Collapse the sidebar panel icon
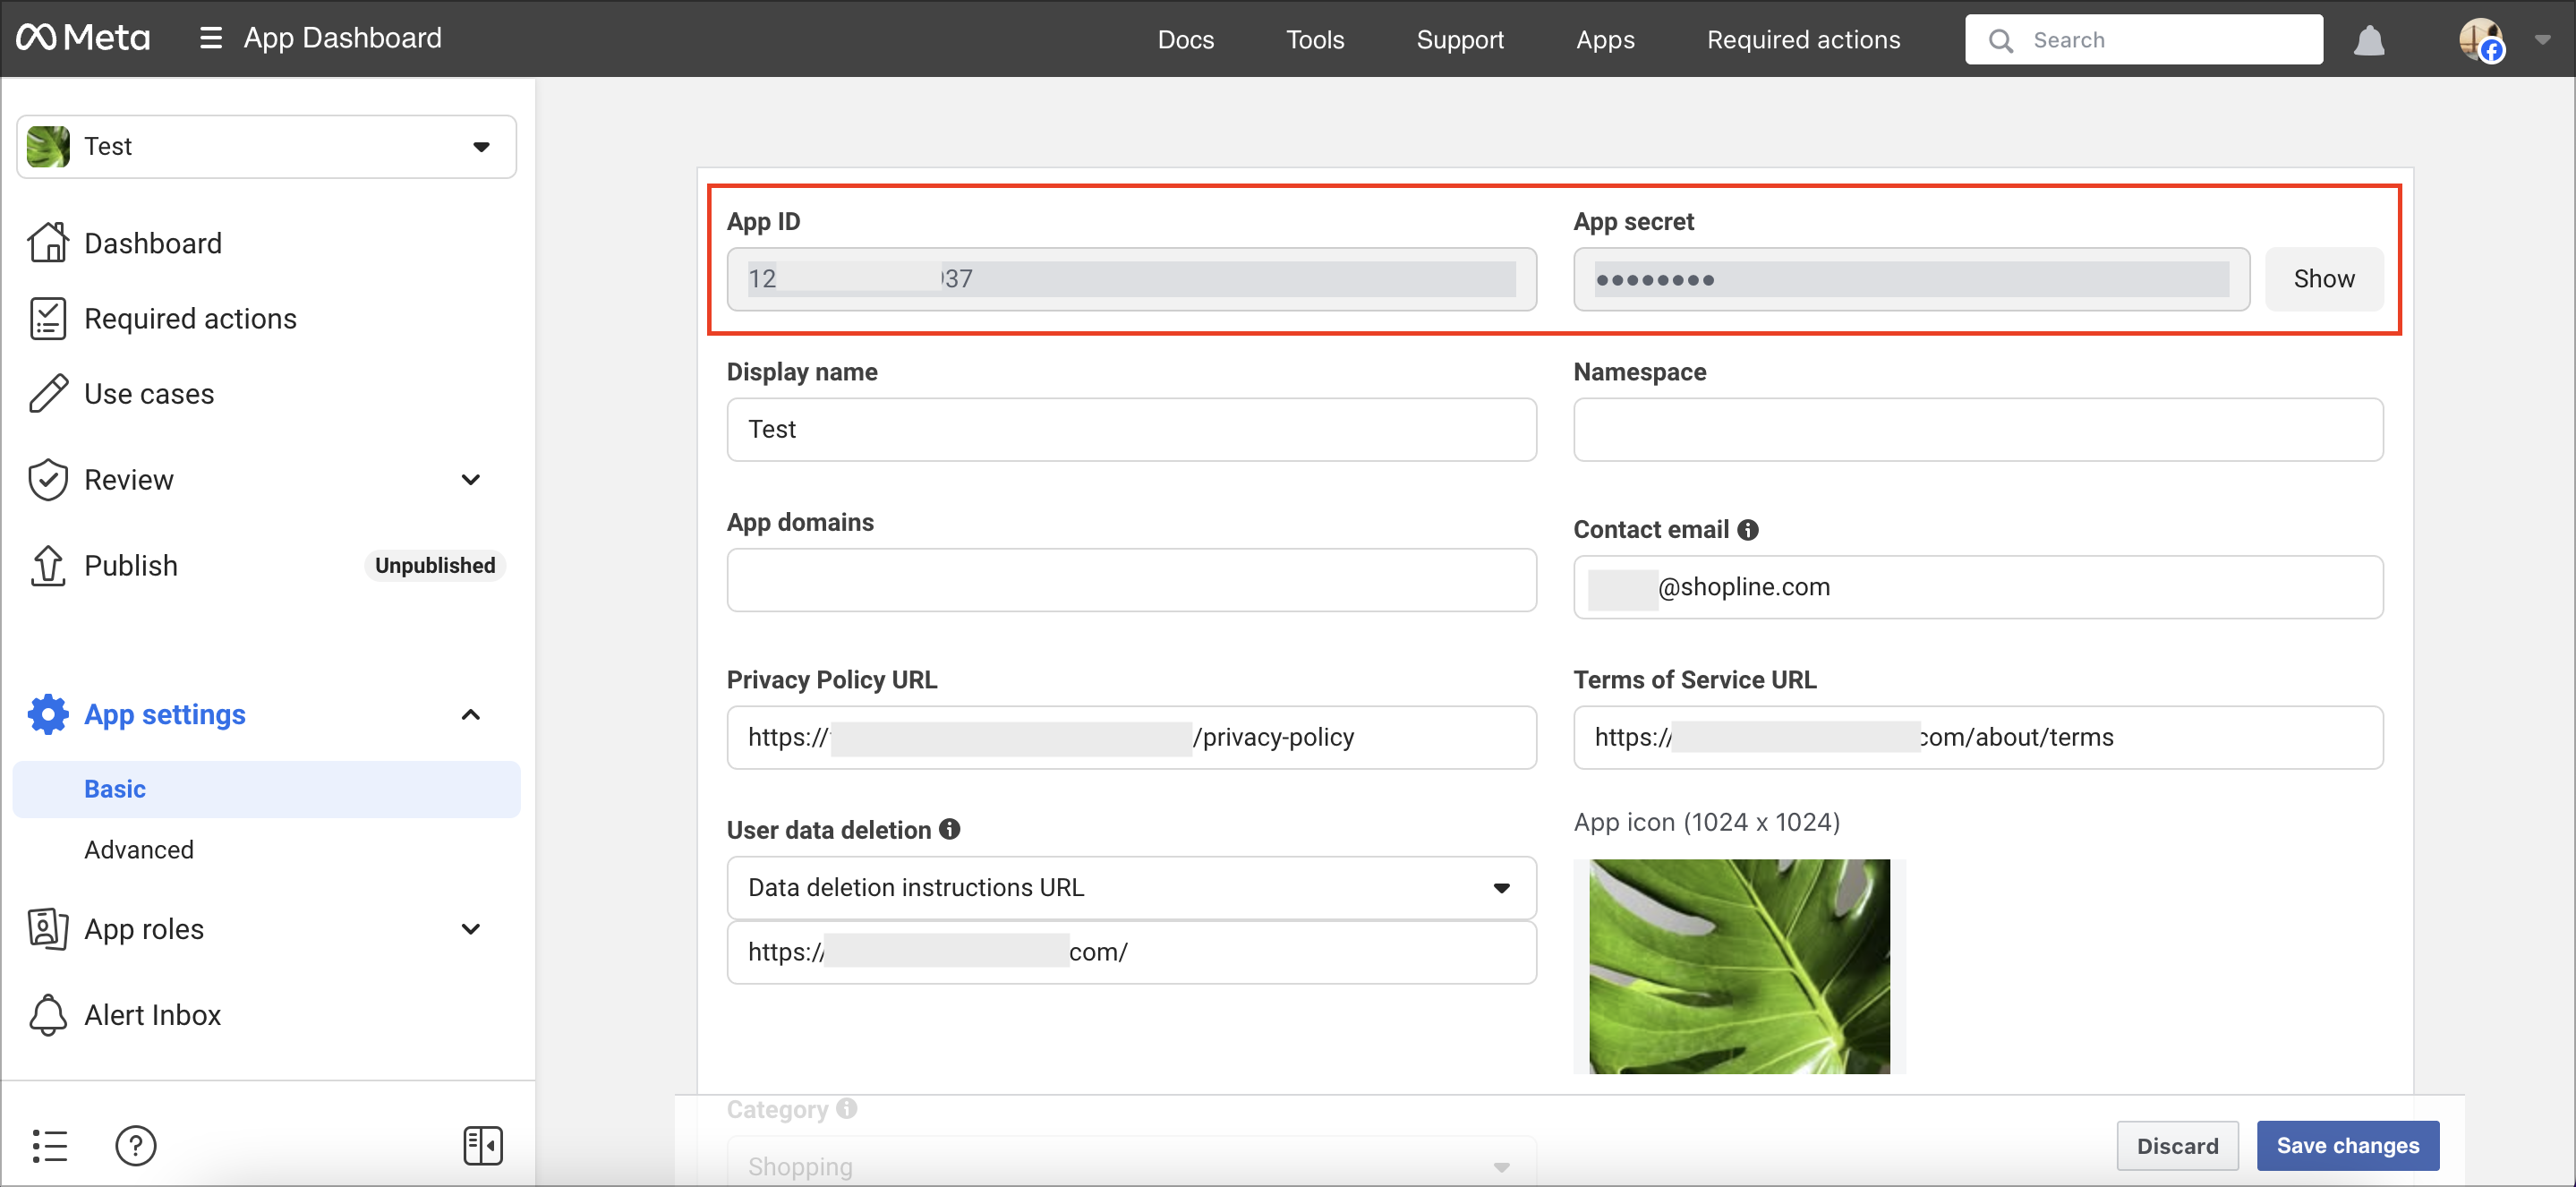 pos(483,1146)
